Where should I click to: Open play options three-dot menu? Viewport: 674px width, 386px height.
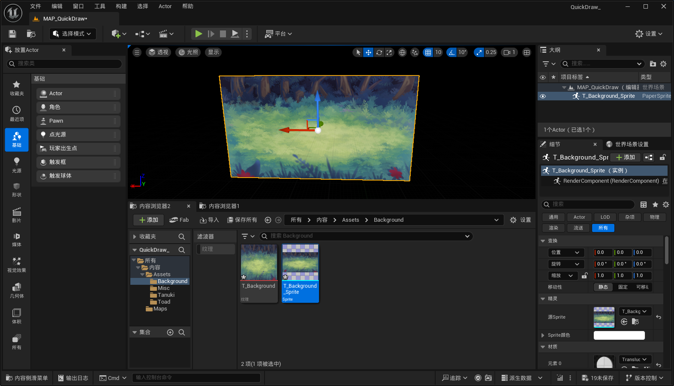247,34
